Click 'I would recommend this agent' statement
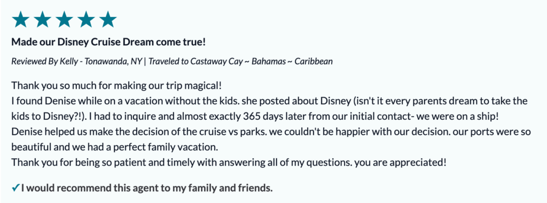Image resolution: width=547 pixels, height=203 pixels. tap(146, 189)
